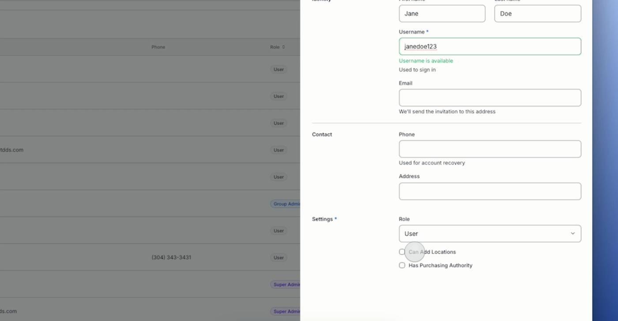Enable the Can Add Locations checkbox

pos(402,252)
